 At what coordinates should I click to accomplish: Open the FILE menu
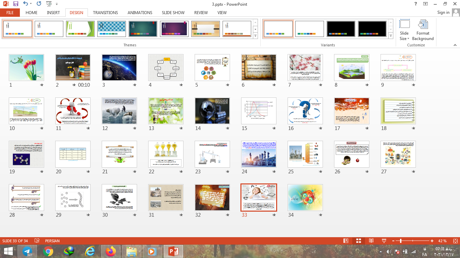tap(10, 12)
